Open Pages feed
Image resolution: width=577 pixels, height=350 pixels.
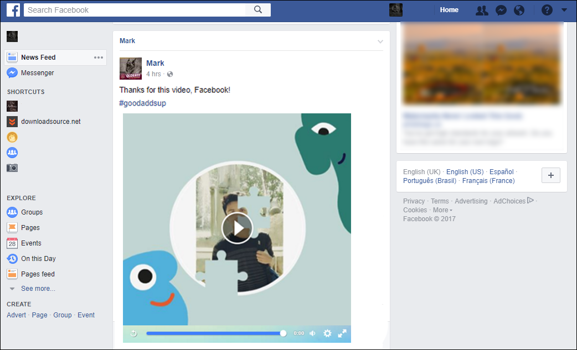tap(38, 274)
